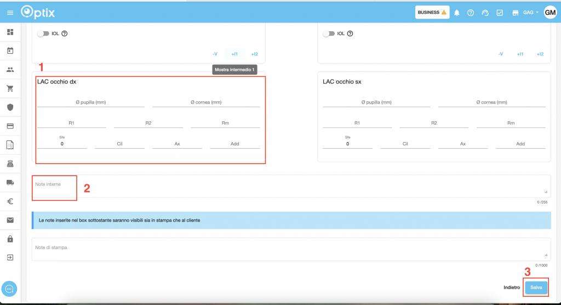This screenshot has height=305, width=561.
Task: Click the Salva button
Action: pos(536,287)
